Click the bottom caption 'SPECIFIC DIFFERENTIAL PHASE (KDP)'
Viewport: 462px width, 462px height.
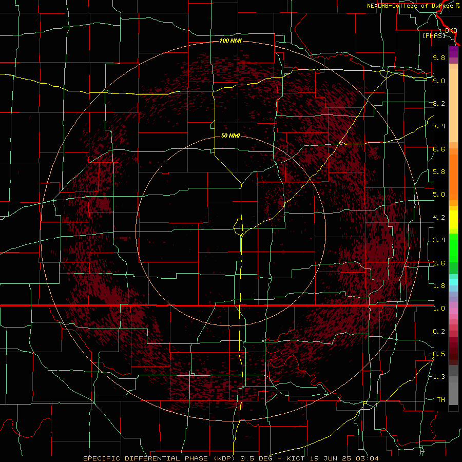[x=160, y=458]
